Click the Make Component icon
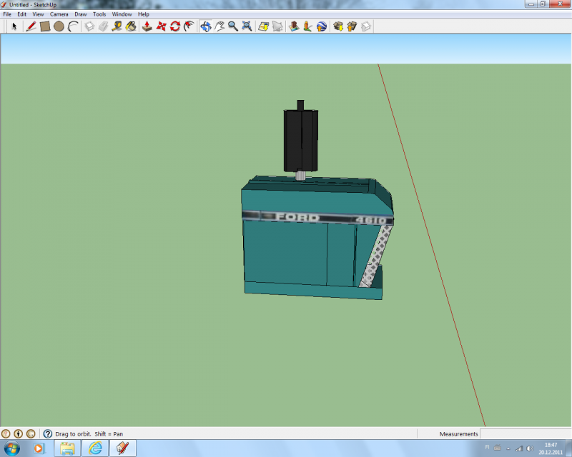This screenshot has height=457, width=572. [89, 26]
